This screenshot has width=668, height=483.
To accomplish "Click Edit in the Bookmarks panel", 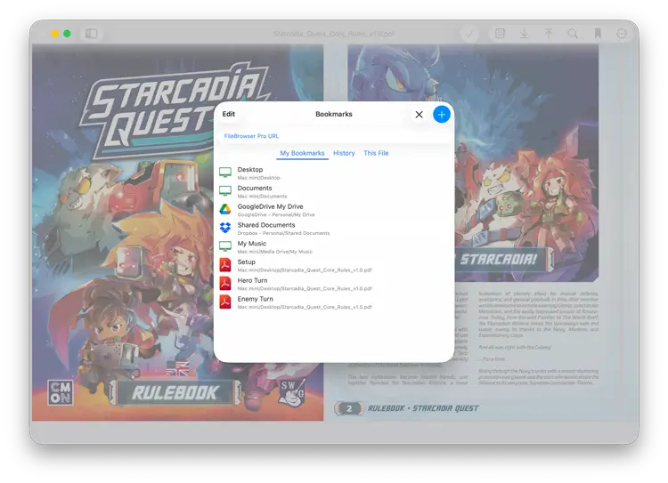I will click(x=229, y=115).
